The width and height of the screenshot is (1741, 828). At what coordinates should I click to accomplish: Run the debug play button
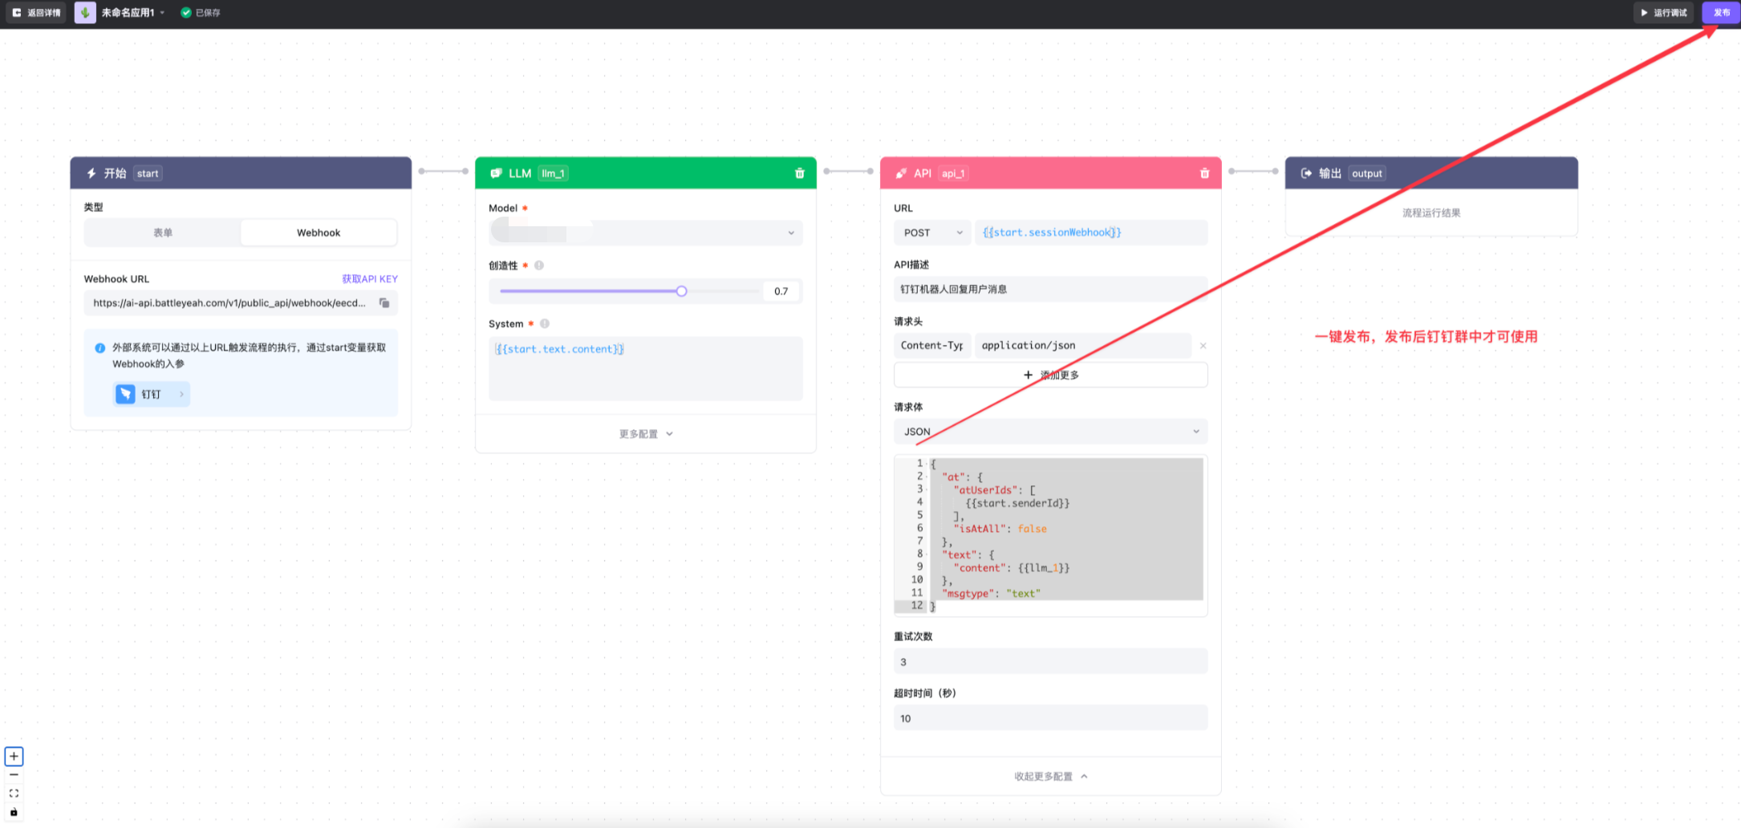pyautogui.click(x=1664, y=13)
